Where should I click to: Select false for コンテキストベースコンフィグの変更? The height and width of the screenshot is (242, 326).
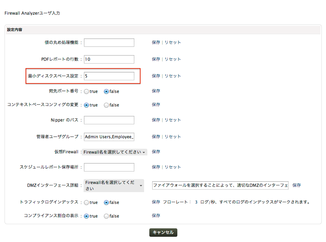click(106, 105)
